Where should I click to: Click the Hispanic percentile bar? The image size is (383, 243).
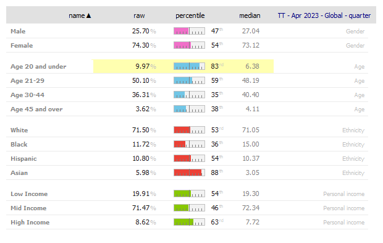pyautogui.click(x=189, y=158)
